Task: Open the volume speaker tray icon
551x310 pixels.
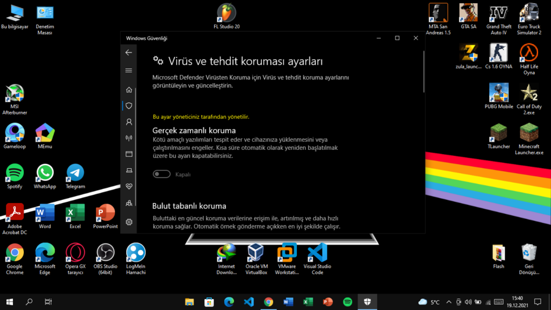Action: [x=468, y=302]
